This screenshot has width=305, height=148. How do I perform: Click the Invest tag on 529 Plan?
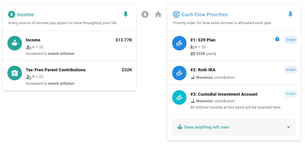tap(290, 40)
